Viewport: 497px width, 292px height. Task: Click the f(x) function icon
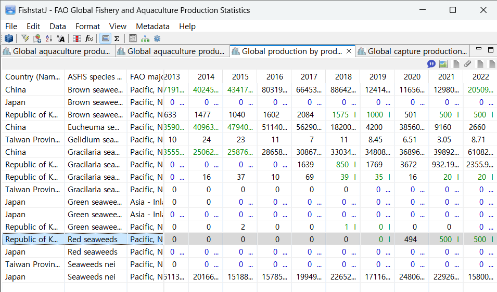tap(90, 38)
